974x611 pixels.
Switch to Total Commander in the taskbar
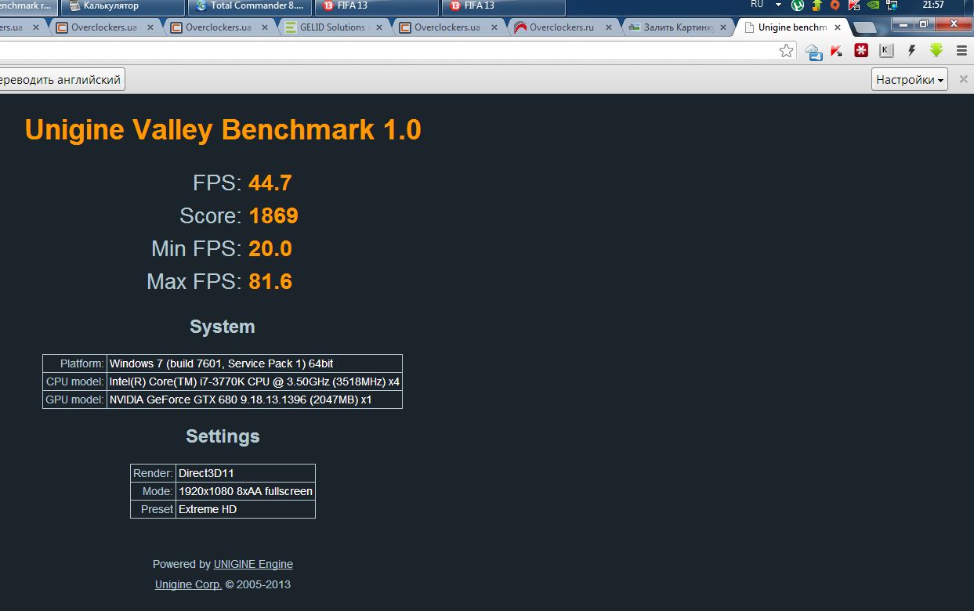pos(249,7)
